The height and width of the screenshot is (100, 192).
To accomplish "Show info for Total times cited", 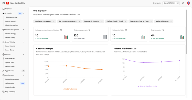I will tap(163, 30).
